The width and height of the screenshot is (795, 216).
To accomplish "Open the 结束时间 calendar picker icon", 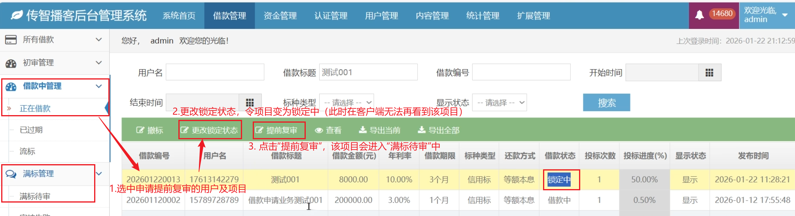I will coord(250,102).
